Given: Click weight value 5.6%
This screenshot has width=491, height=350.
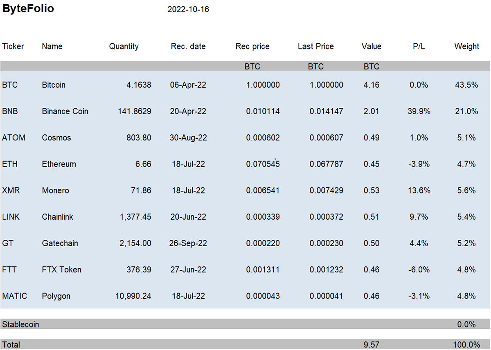Looking at the screenshot, I should point(466,190).
